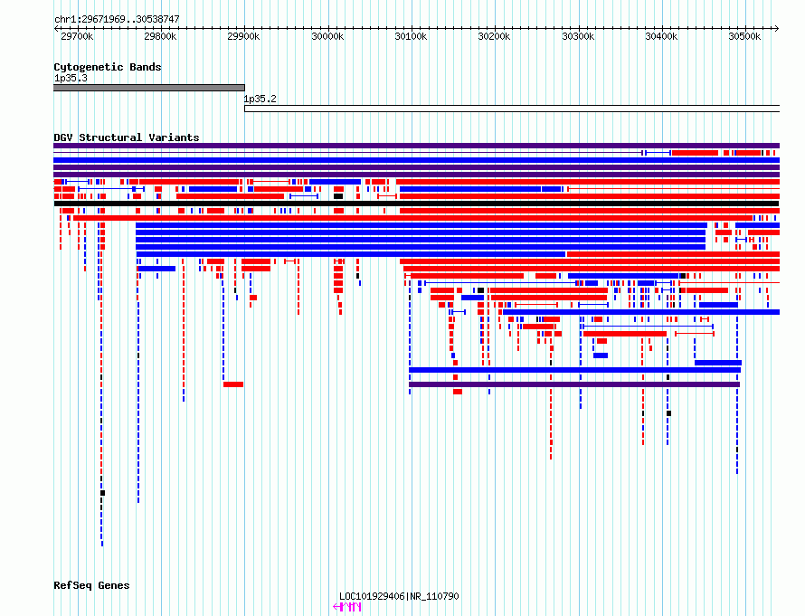This screenshot has height=616, width=805.
Task: Click the 1p35.3 band label
Action: tap(71, 78)
